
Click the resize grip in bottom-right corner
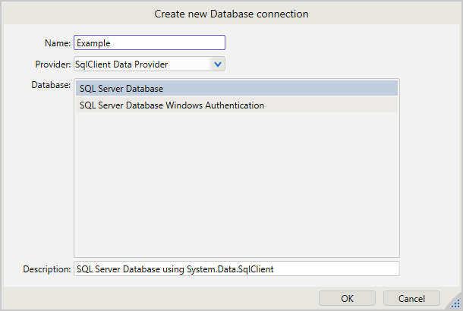pyautogui.click(x=454, y=303)
